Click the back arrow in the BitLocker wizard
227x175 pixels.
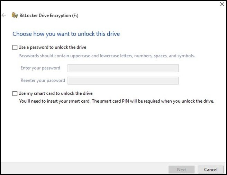pos(4,15)
